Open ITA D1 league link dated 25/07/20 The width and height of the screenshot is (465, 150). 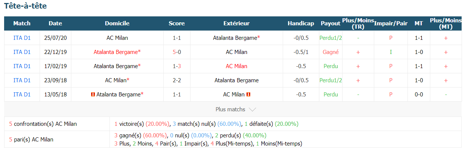22,38
